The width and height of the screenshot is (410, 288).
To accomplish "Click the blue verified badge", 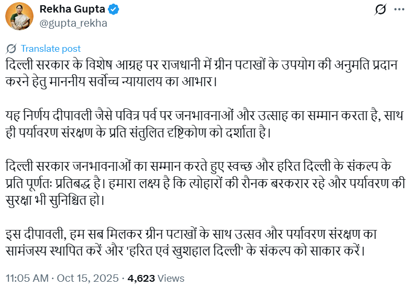I will click(114, 10).
